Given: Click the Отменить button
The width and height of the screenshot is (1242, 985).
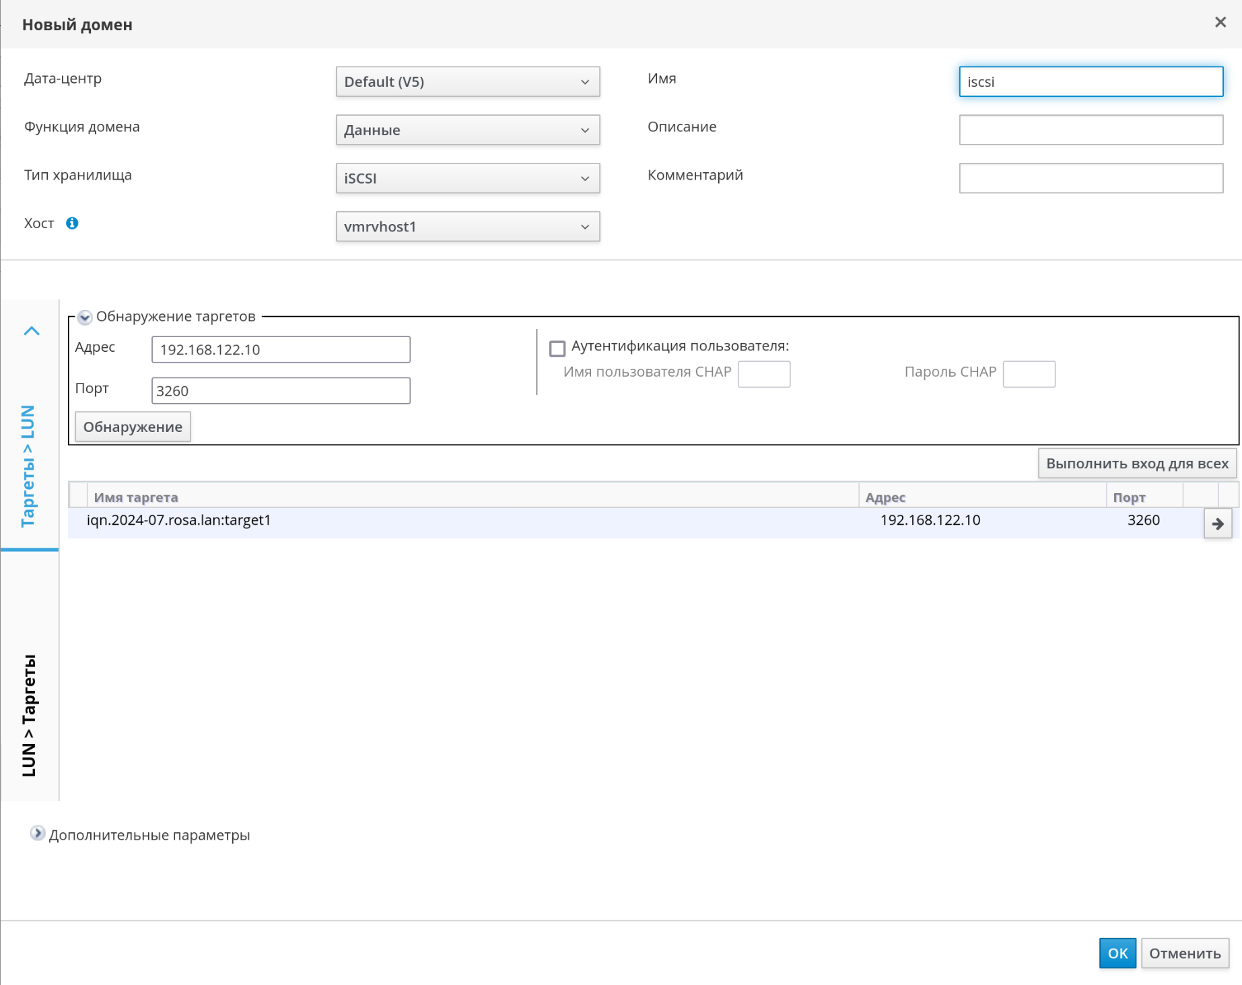Looking at the screenshot, I should click(x=1184, y=953).
